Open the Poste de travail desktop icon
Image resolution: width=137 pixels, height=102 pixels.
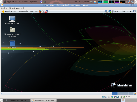pyautogui.click(x=12, y=20)
